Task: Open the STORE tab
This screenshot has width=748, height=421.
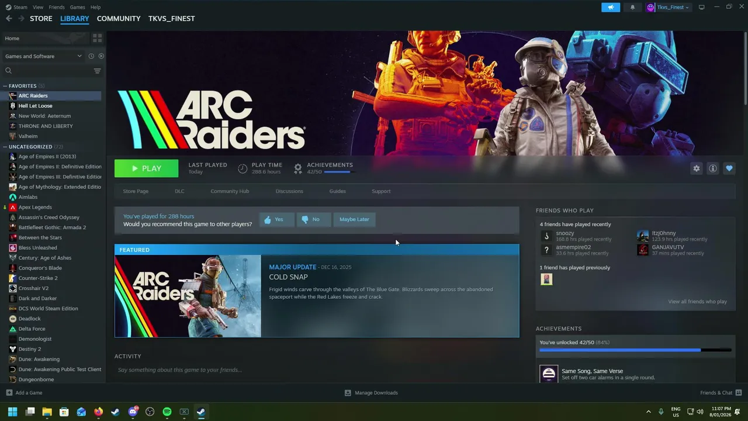Action: point(41,19)
